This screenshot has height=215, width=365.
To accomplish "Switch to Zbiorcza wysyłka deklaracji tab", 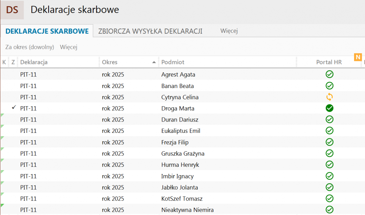I will [x=150, y=31].
